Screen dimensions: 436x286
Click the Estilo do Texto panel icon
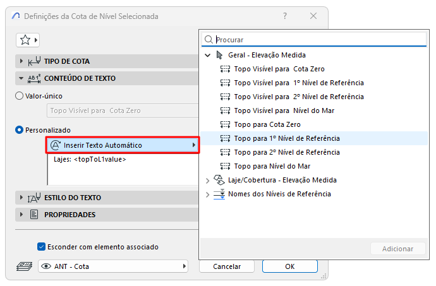coord(34,198)
